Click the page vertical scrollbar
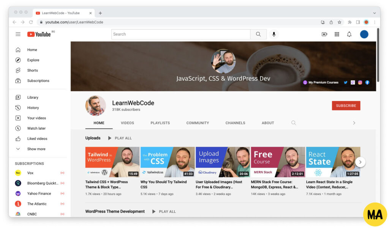The width and height of the screenshot is (389, 228). pos(378,55)
